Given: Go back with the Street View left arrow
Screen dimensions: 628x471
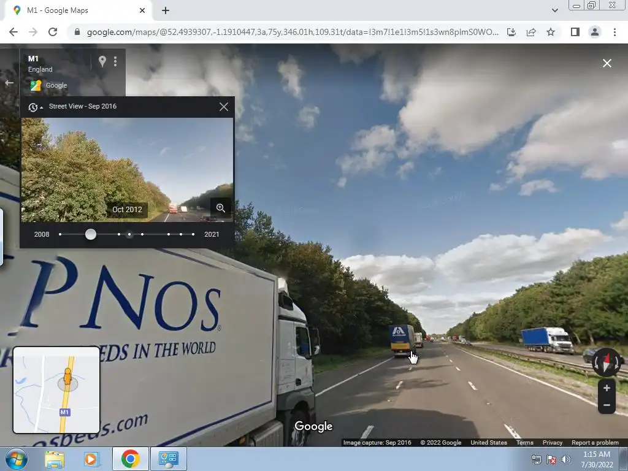Looking at the screenshot, I should click(x=9, y=83).
